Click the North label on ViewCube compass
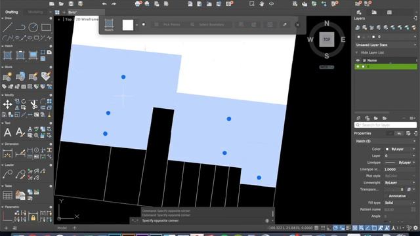The image size is (420, 236). pos(327,24)
